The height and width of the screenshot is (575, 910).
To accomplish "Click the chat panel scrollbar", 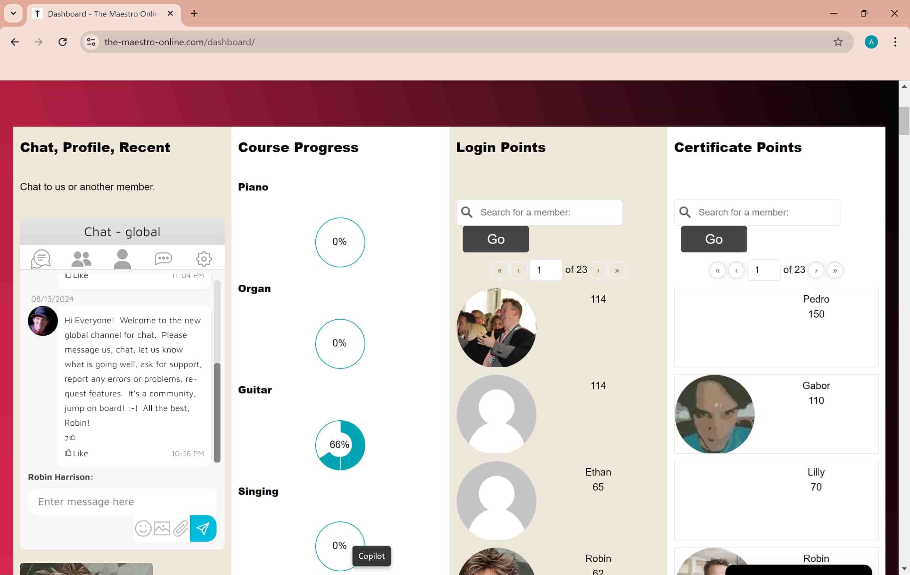I will pyautogui.click(x=217, y=413).
